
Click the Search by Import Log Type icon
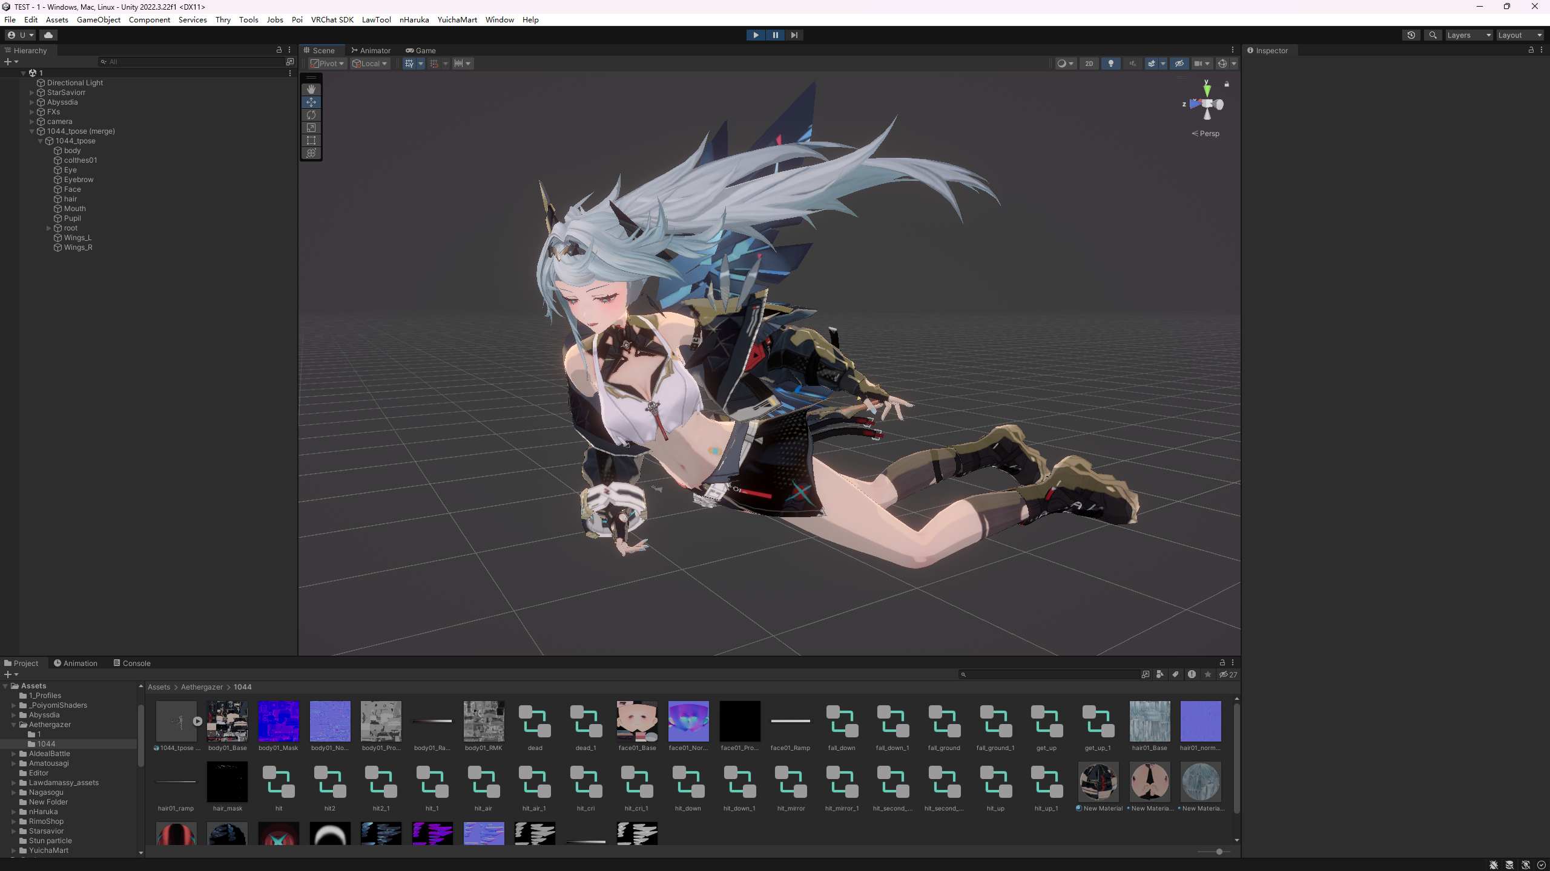tap(1192, 674)
